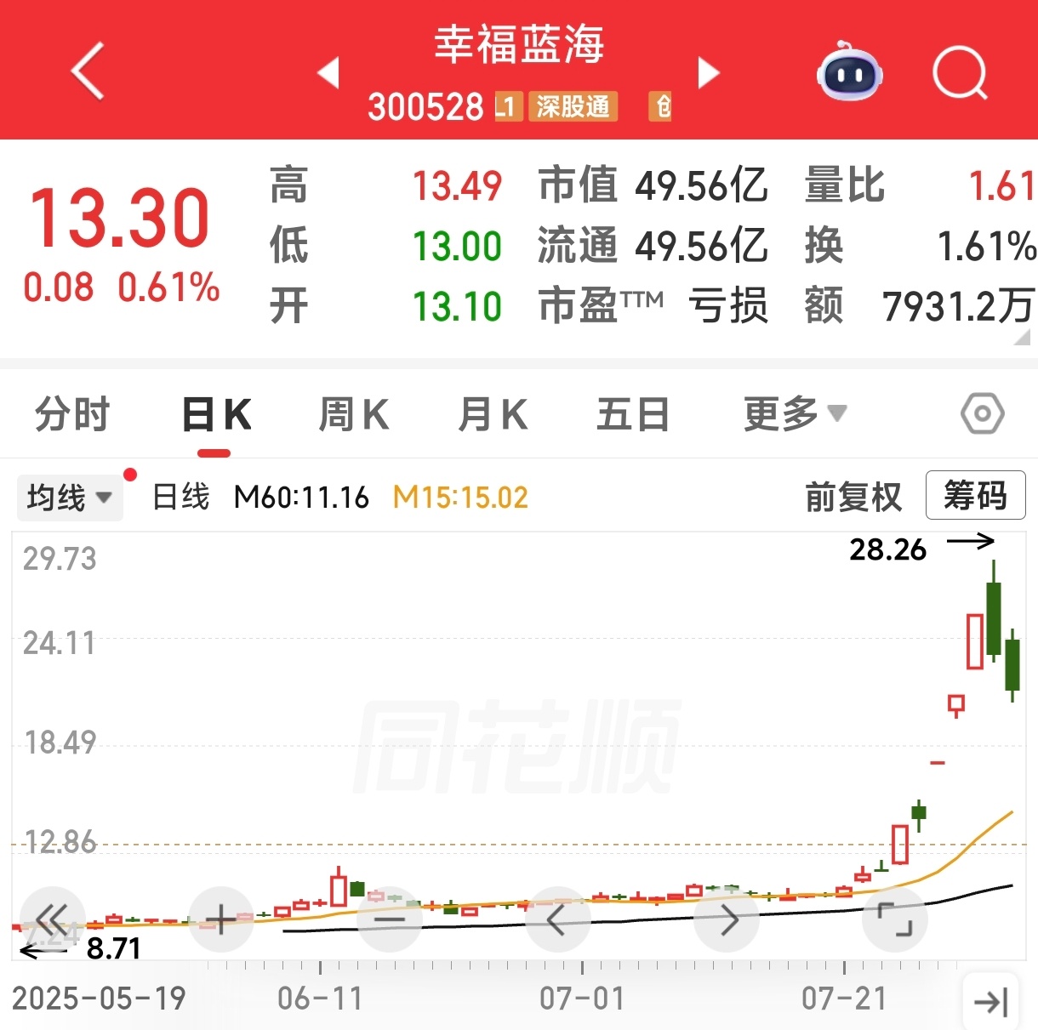Jump chart far left with double-arrow
1038x1030 pixels.
click(x=53, y=919)
